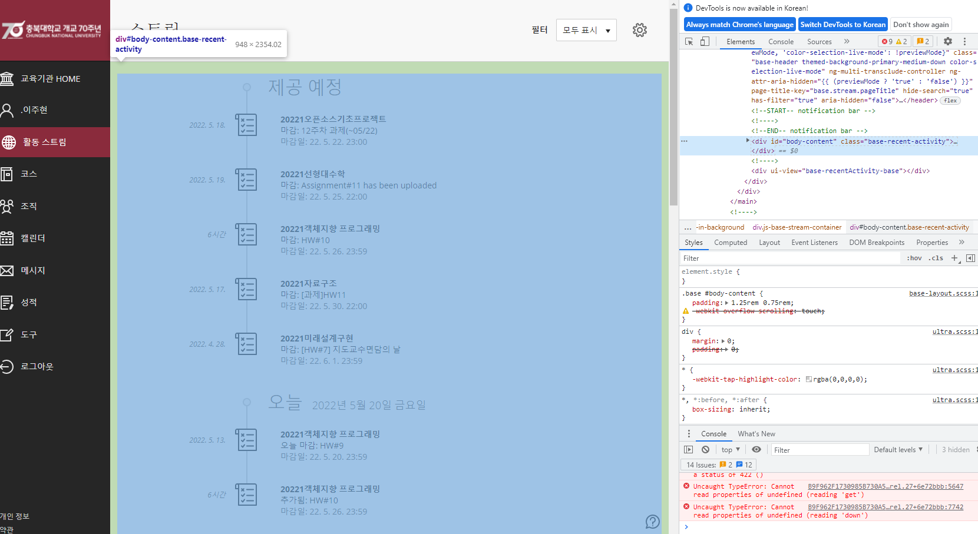Screen dimensions: 978x534
Task: Open the 모두 표시 filter dropdown
Action: coord(586,29)
